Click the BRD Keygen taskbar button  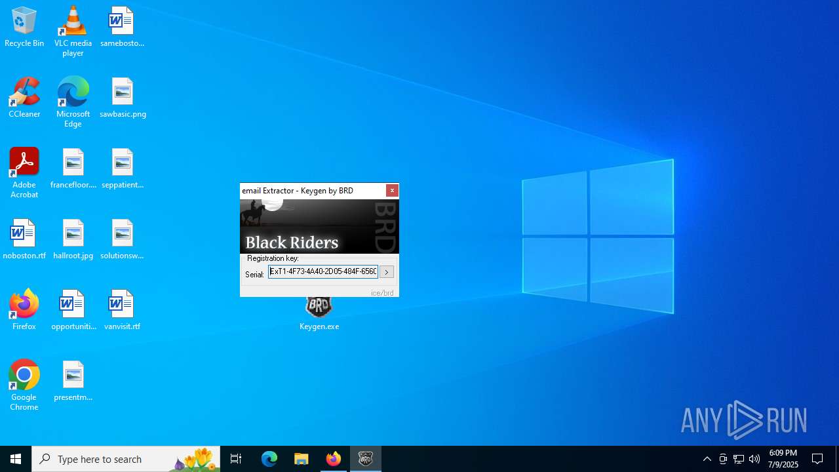(x=366, y=459)
